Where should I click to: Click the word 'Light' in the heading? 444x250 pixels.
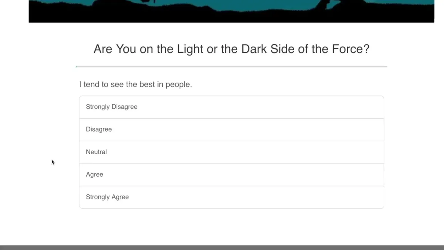(x=190, y=49)
